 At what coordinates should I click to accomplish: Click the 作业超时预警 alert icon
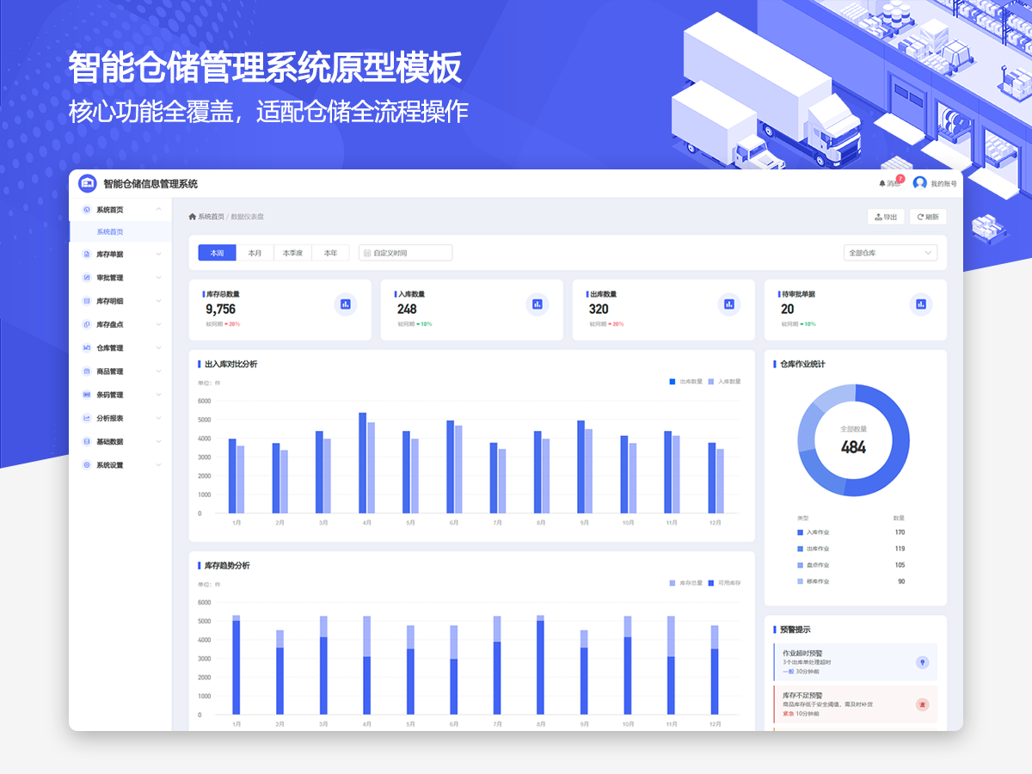[x=922, y=662]
